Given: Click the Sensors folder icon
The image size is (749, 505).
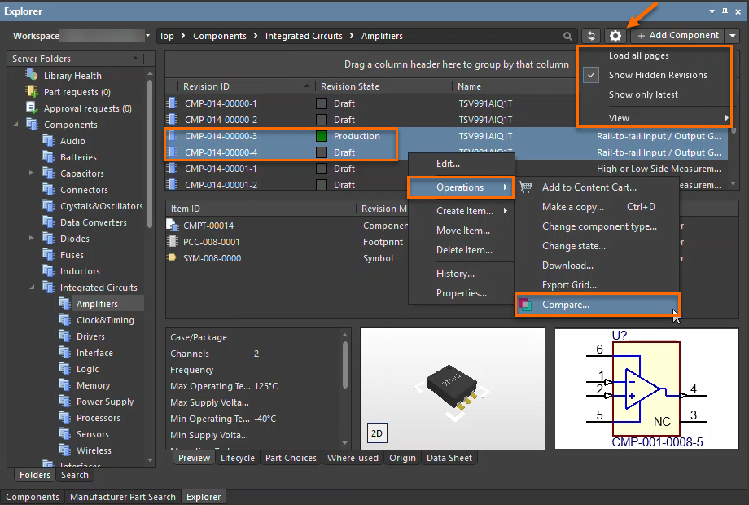Looking at the screenshot, I should pos(64,433).
